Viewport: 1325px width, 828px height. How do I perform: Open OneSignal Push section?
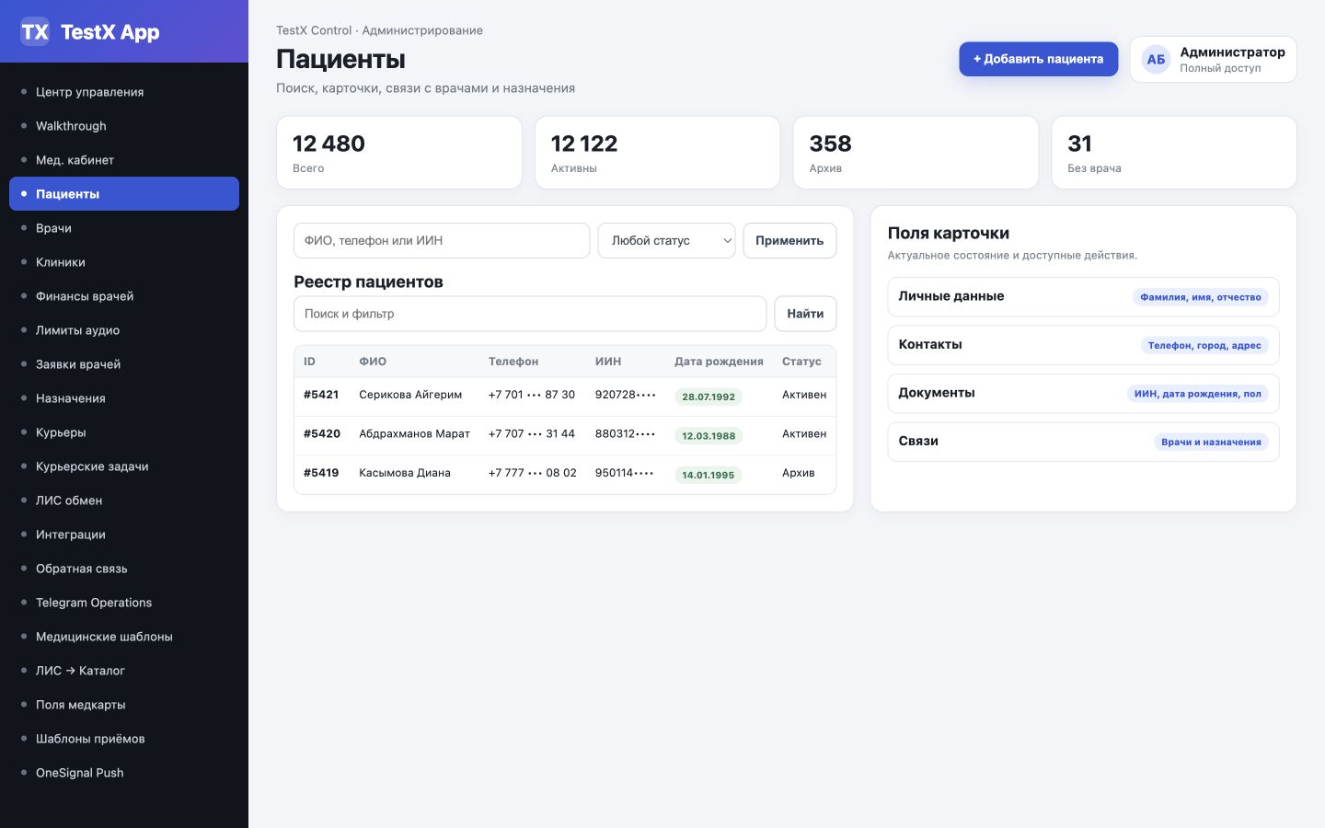(x=124, y=773)
